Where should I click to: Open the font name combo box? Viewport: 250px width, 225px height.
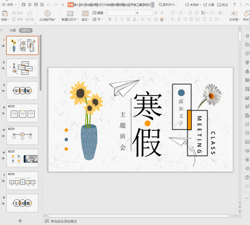click(x=121, y=13)
